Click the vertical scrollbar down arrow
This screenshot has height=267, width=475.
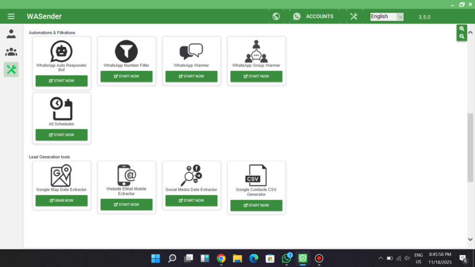(470, 239)
